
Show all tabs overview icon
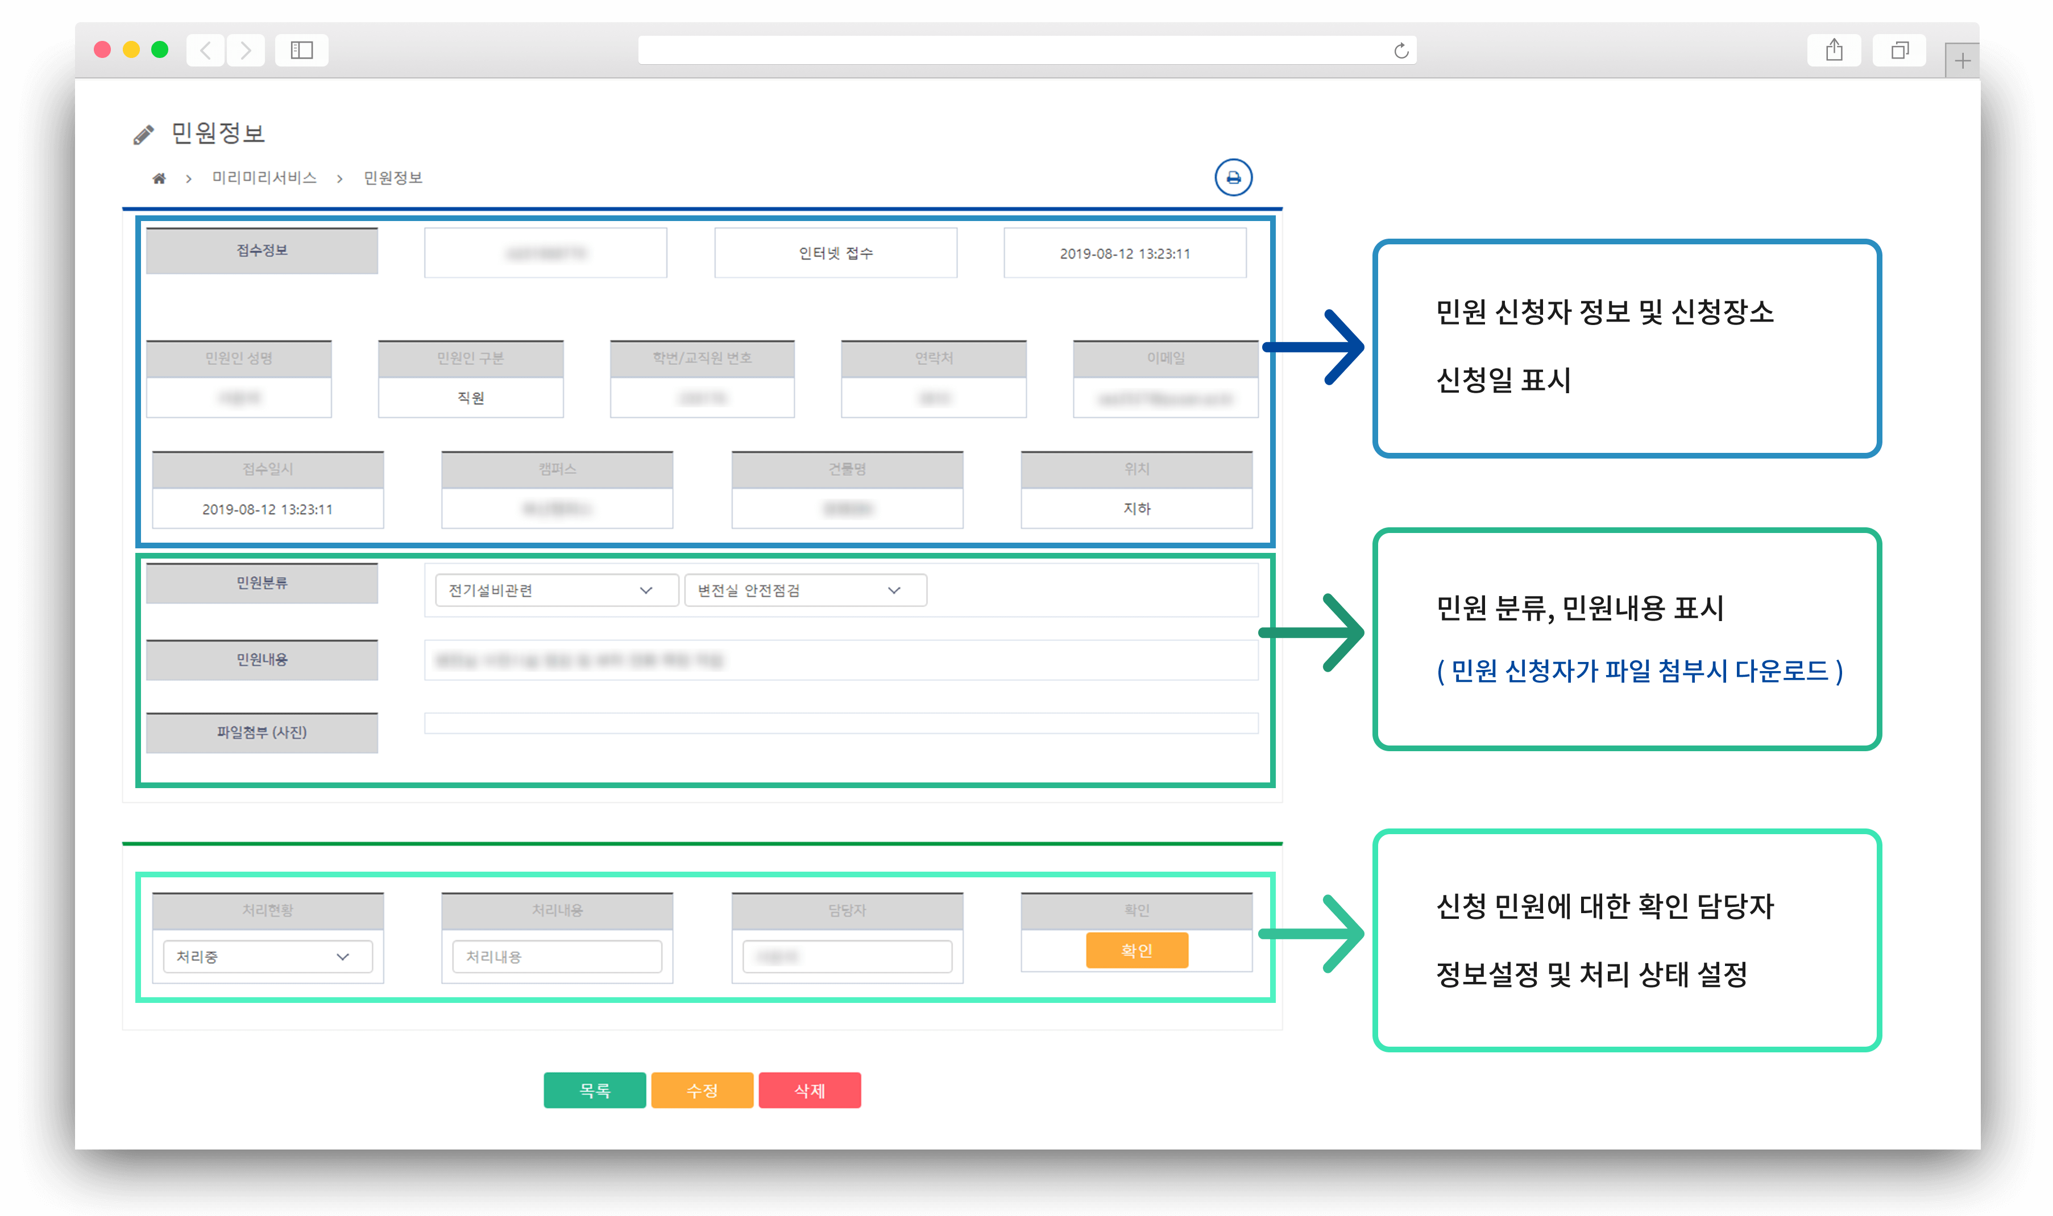pos(1899,50)
